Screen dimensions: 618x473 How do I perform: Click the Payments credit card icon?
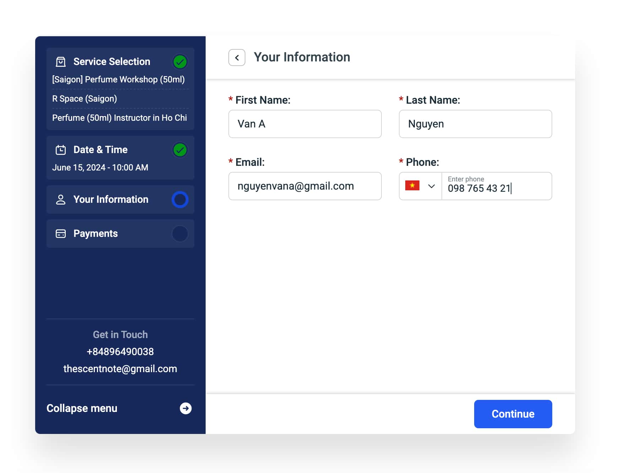pos(61,234)
